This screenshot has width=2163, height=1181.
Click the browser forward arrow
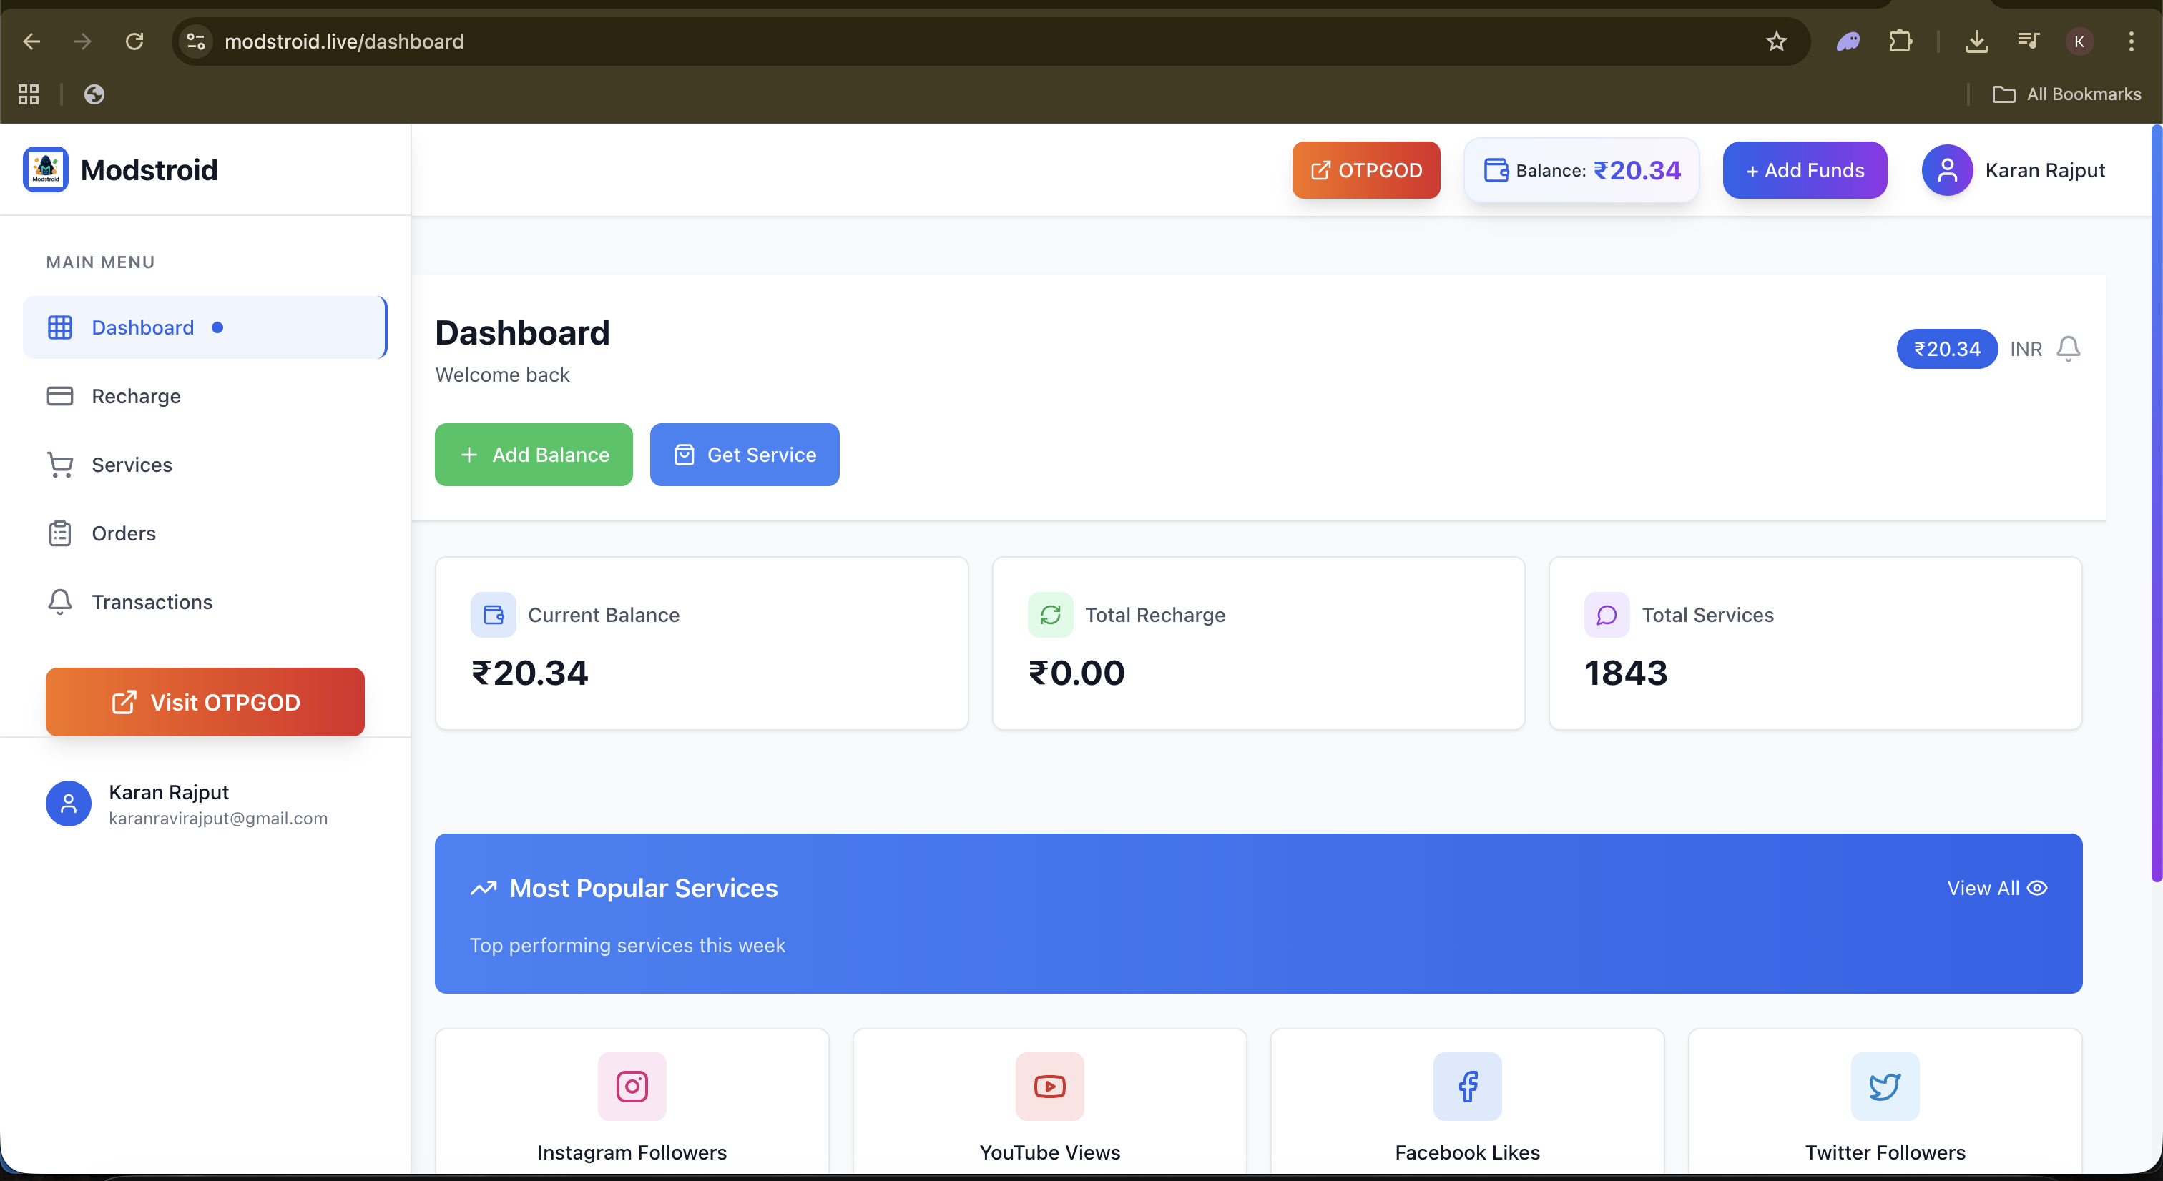point(82,41)
